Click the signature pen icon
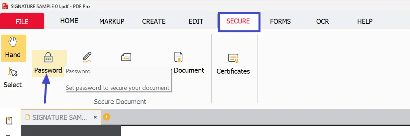This screenshot has width=410, height=136. pos(87,57)
